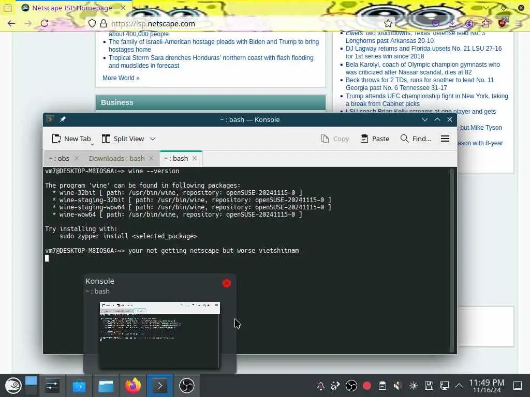Open Dolphin file manager on taskbar

106,386
